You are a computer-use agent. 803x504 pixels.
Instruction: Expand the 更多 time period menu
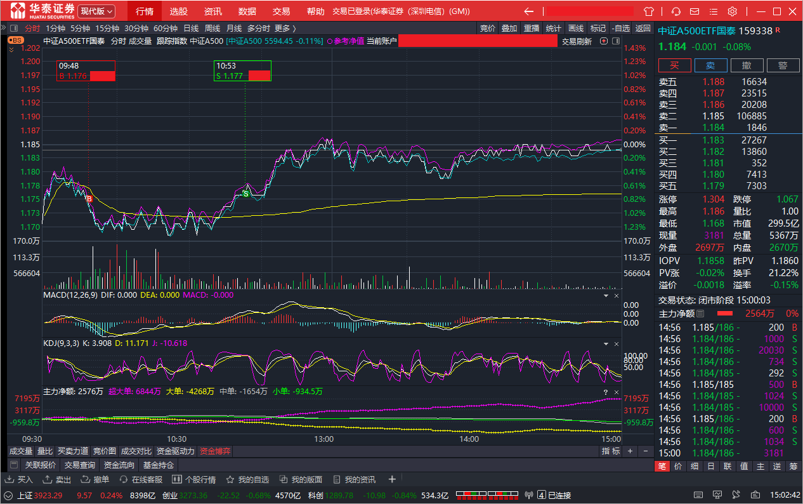285,28
